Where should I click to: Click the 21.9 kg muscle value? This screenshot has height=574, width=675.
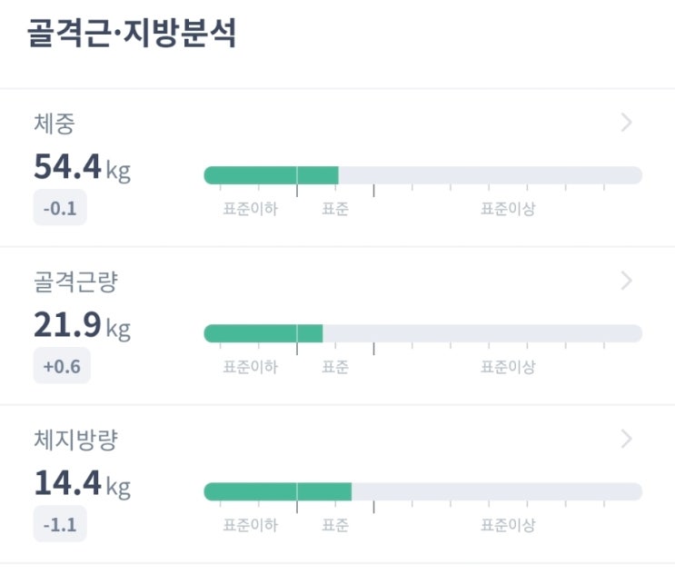(x=82, y=325)
